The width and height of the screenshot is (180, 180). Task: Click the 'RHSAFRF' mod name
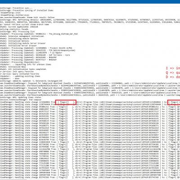53,57
